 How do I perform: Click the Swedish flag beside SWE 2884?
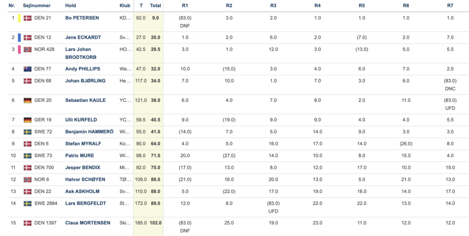coord(27,204)
